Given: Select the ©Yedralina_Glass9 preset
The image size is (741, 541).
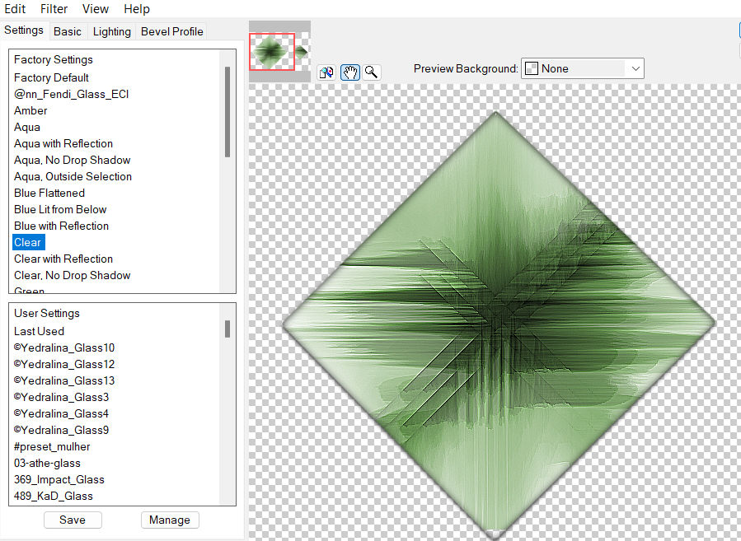Looking at the screenshot, I should 62,431.
